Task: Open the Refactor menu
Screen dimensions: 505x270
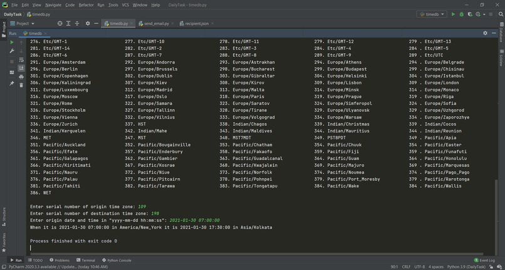Action: point(86,5)
